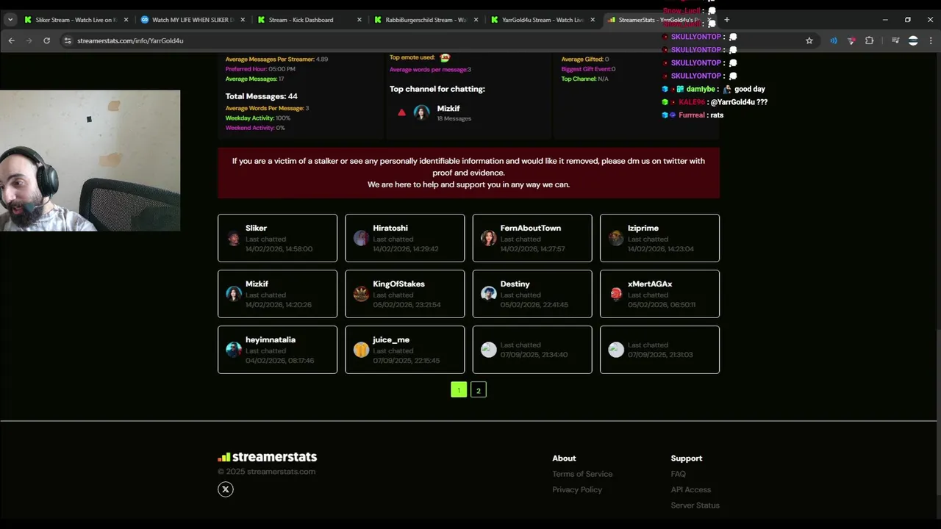
Task: Click the heyimnatalia card name
Action: [x=271, y=339]
